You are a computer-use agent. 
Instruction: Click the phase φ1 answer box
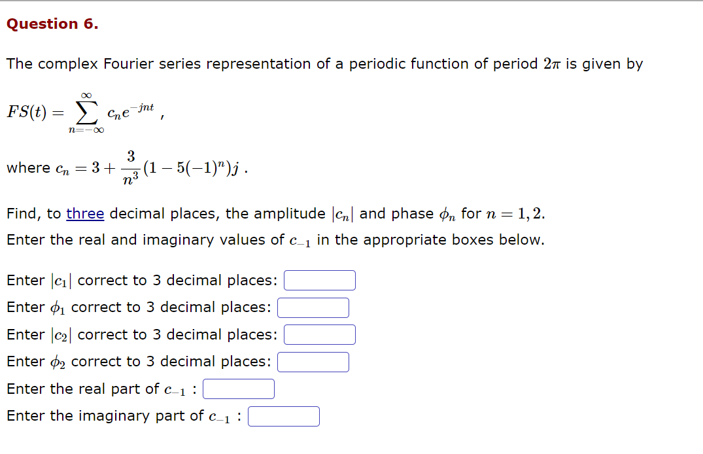(313, 307)
